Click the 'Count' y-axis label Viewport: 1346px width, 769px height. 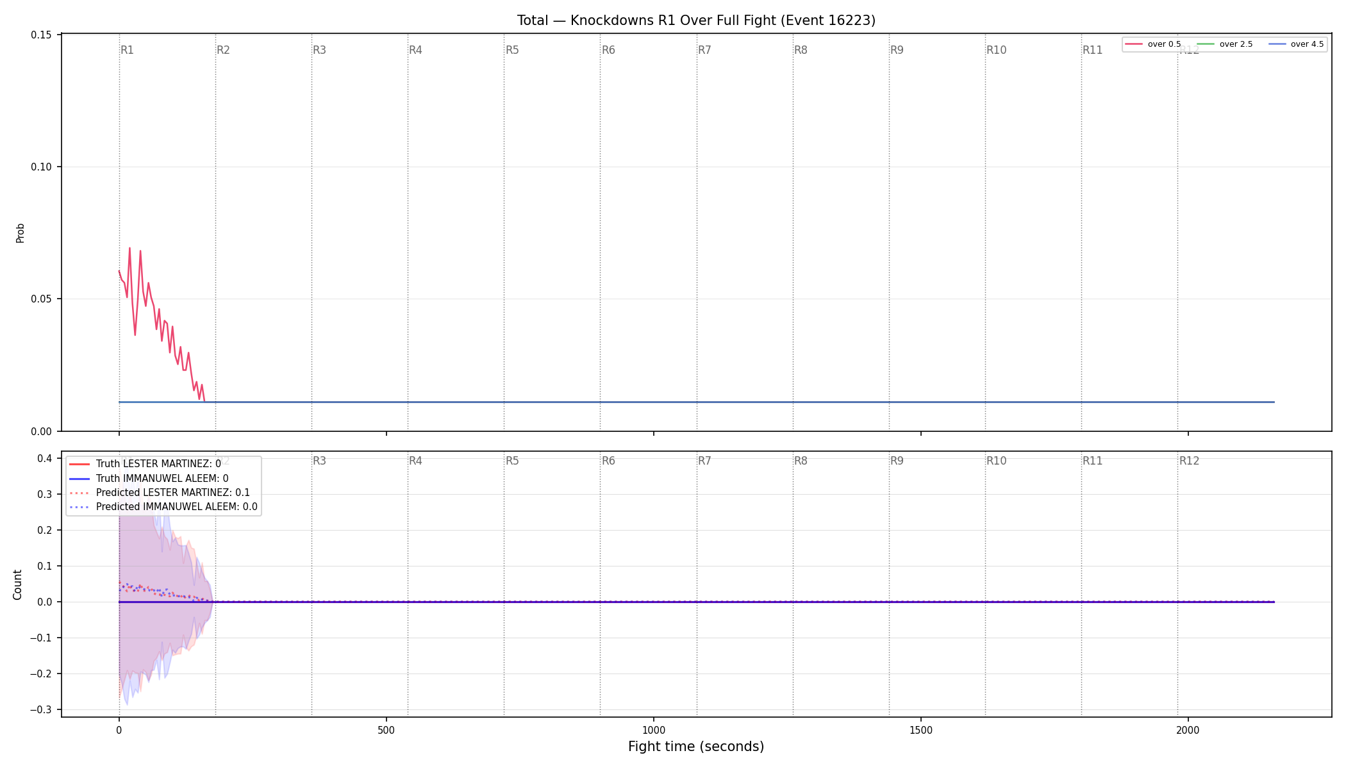17,584
